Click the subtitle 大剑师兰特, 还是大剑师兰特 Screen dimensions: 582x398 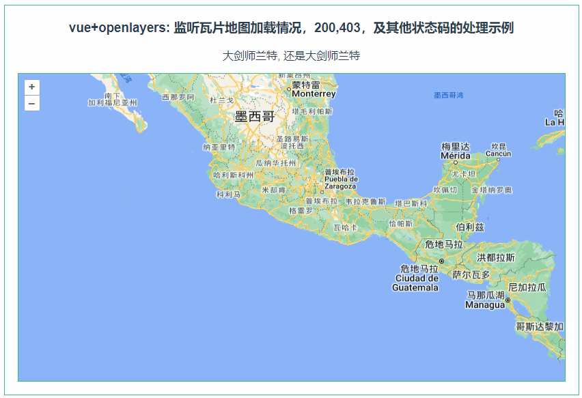coord(292,56)
